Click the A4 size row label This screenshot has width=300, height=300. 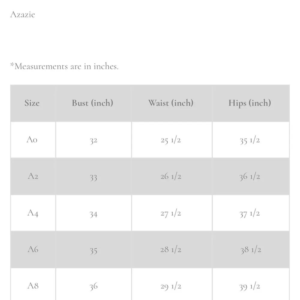click(33, 213)
